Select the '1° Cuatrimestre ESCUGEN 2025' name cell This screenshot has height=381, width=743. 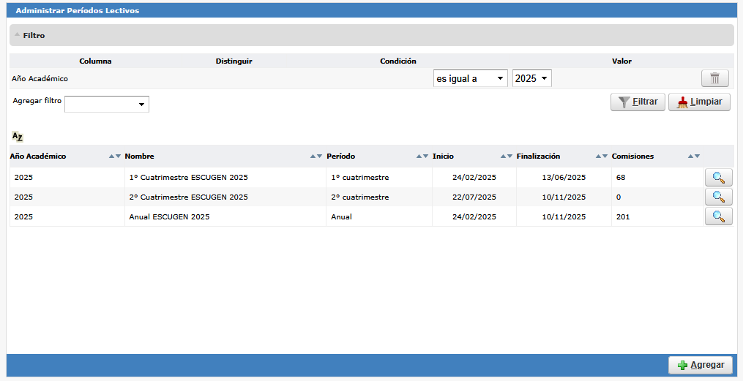pos(225,178)
